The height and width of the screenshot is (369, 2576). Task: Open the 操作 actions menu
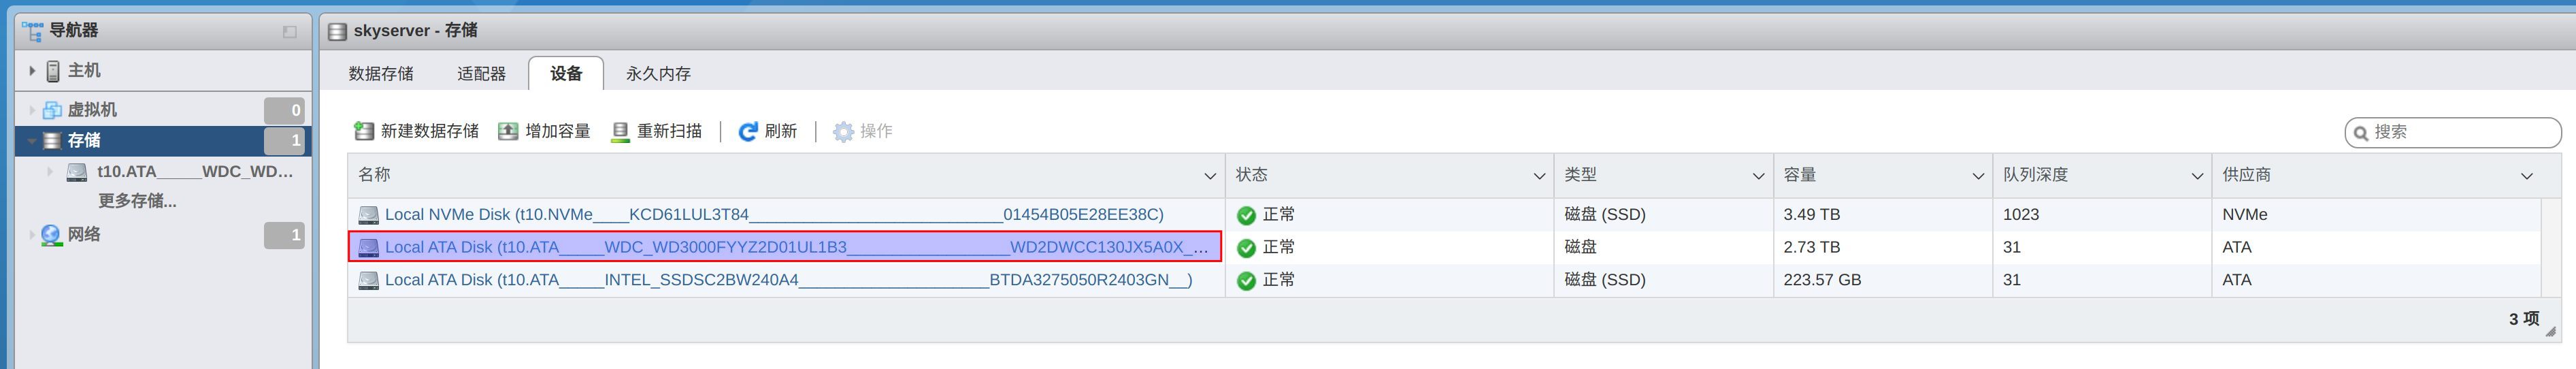point(862,131)
